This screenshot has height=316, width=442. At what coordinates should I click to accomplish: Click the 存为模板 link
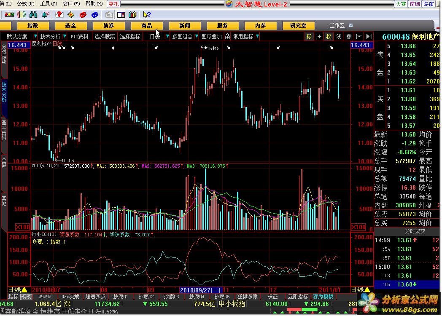[323, 297]
